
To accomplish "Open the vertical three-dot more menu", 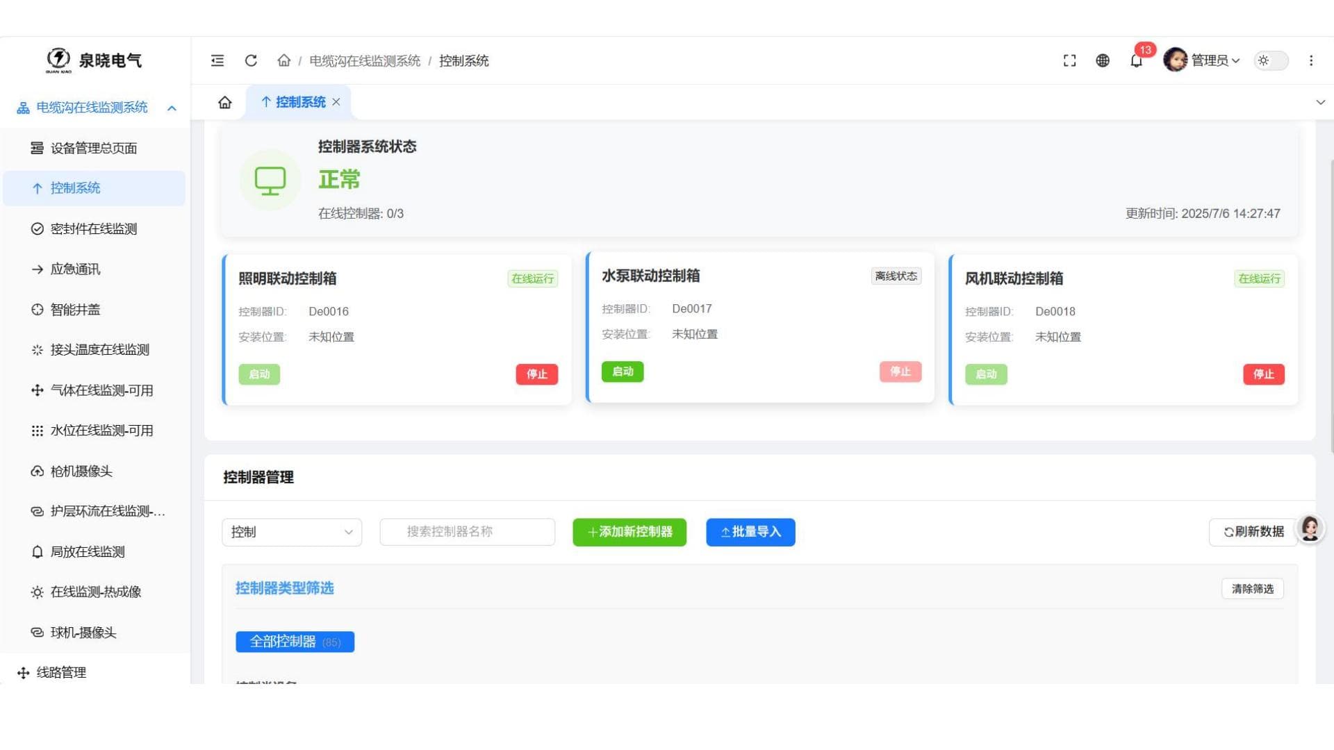I will click(x=1311, y=60).
